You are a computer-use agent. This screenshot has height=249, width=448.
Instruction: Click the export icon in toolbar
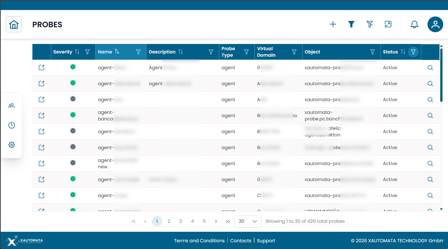click(x=388, y=24)
